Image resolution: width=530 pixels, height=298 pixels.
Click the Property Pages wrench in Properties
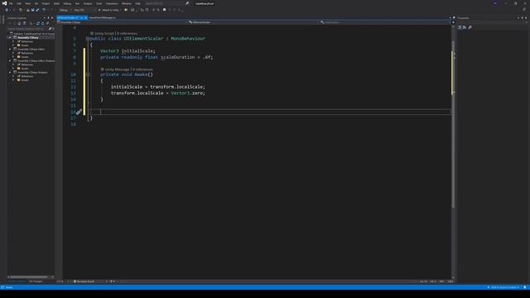click(x=470, y=27)
